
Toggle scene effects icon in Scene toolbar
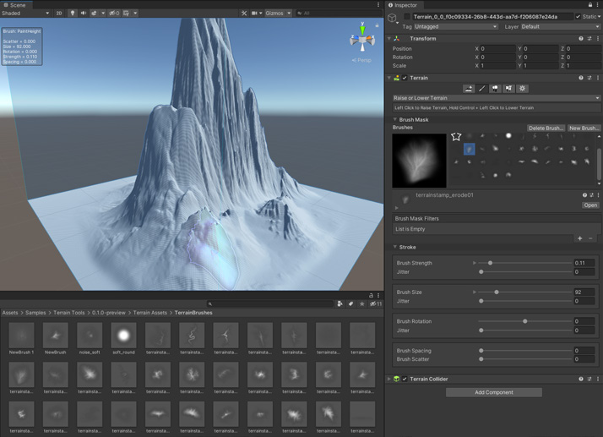(x=94, y=13)
